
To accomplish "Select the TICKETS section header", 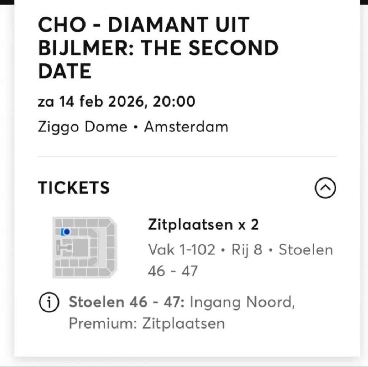I will [x=73, y=187].
